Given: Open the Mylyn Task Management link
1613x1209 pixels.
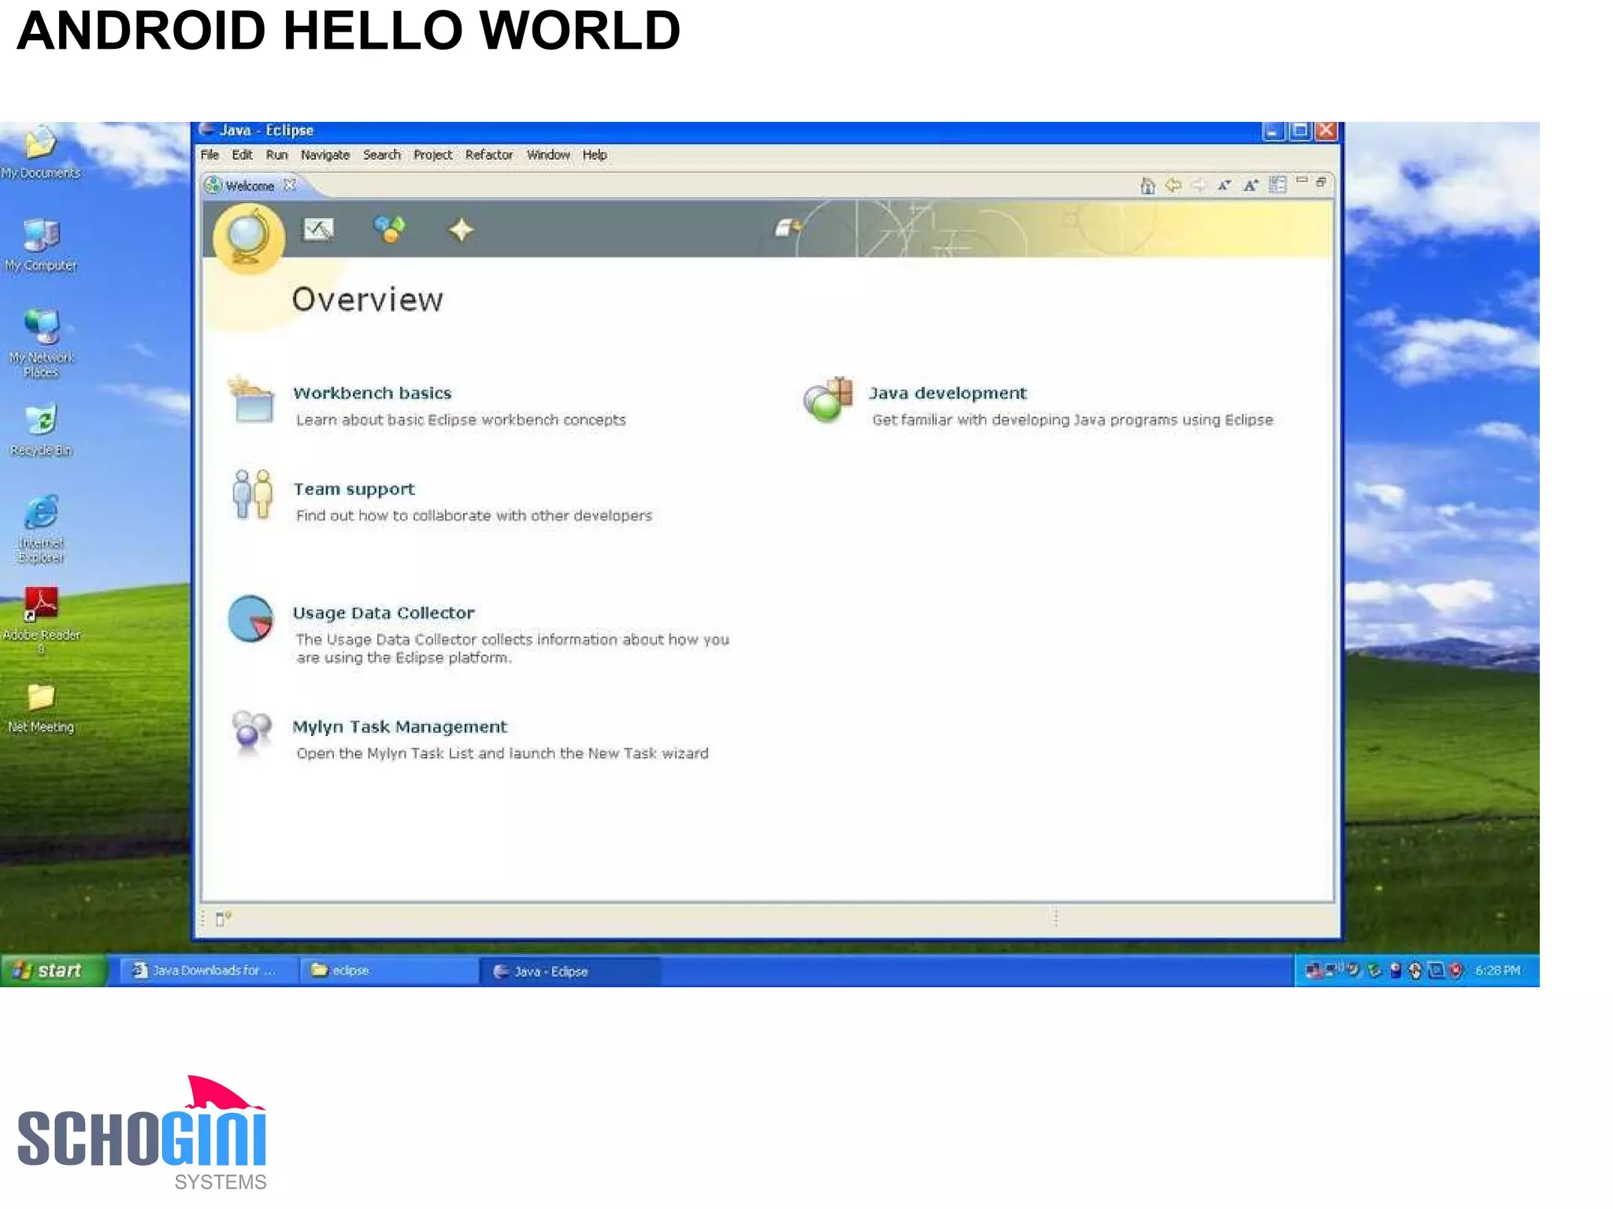Looking at the screenshot, I should pos(399,727).
